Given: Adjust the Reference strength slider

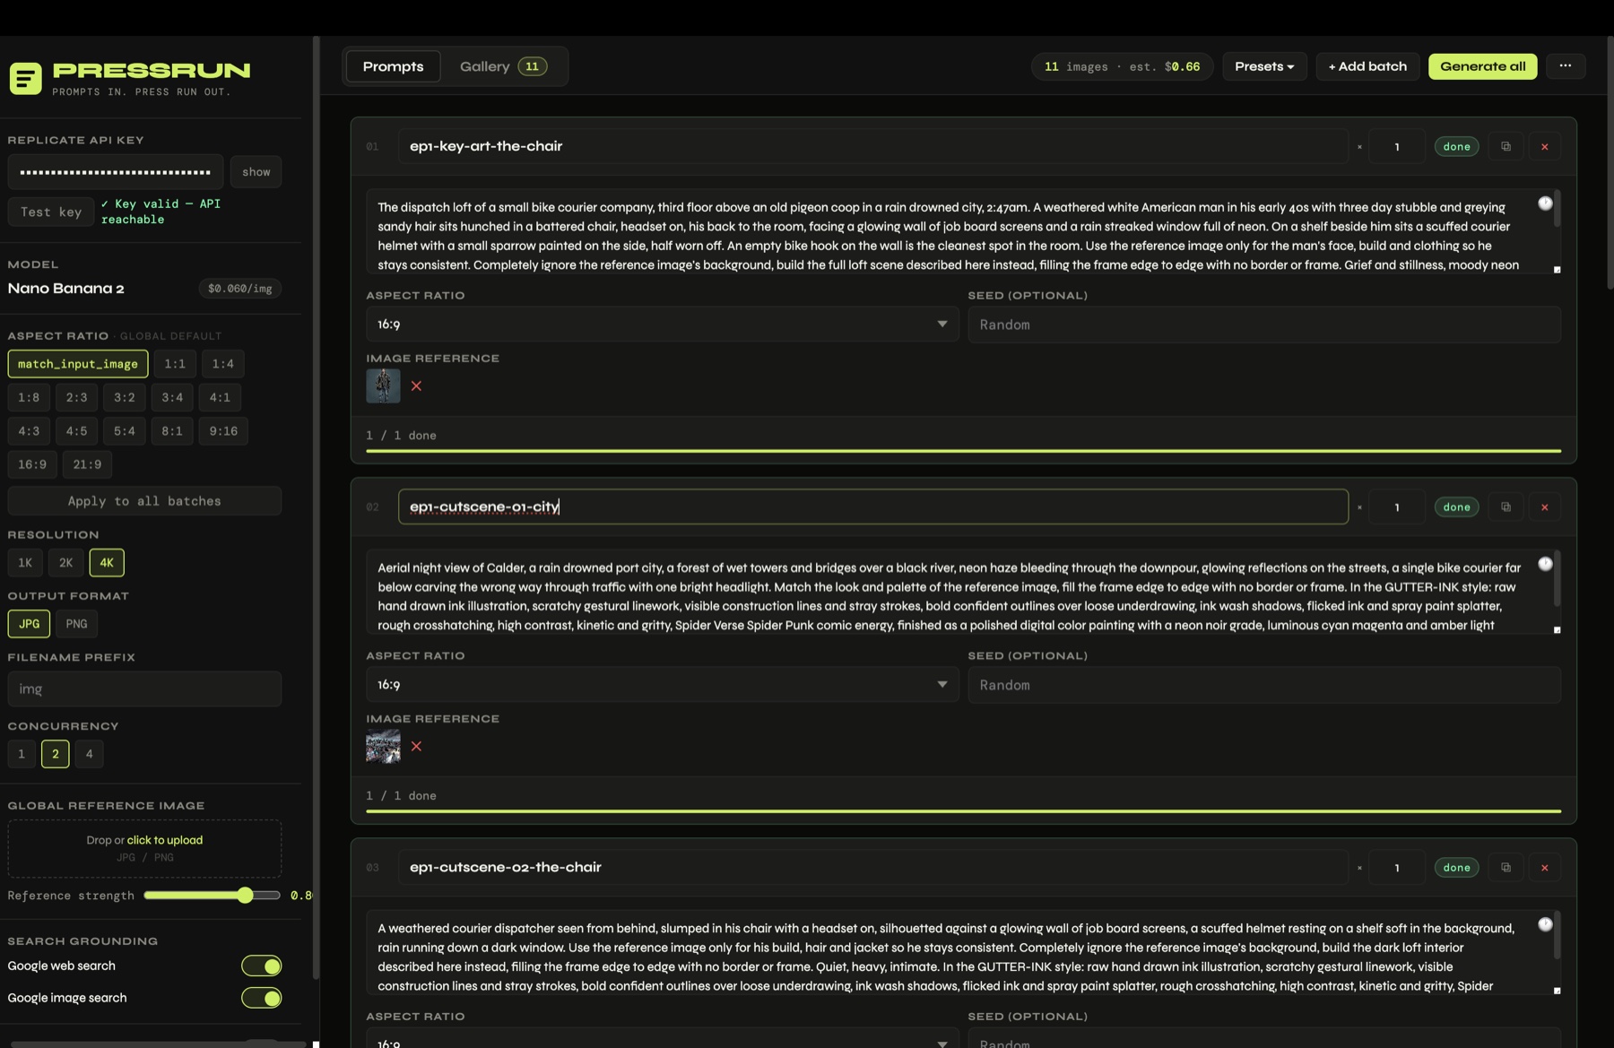Looking at the screenshot, I should coord(212,896).
